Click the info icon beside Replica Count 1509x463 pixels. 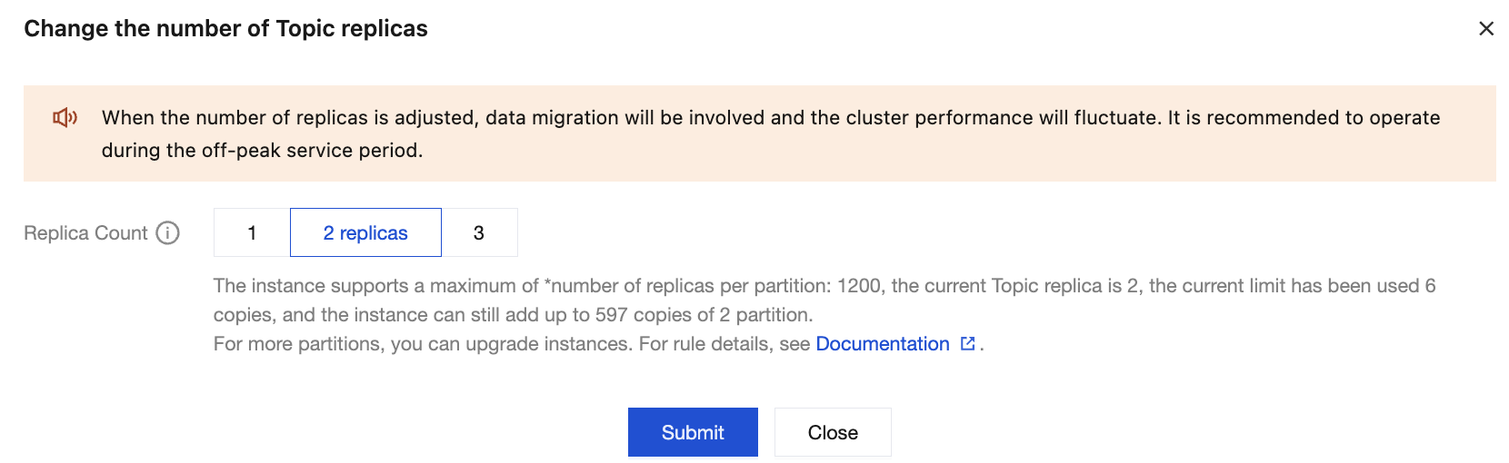click(167, 233)
